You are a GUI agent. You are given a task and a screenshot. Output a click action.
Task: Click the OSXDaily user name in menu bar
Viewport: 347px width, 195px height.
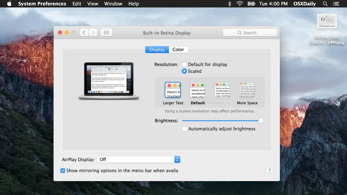305,4
